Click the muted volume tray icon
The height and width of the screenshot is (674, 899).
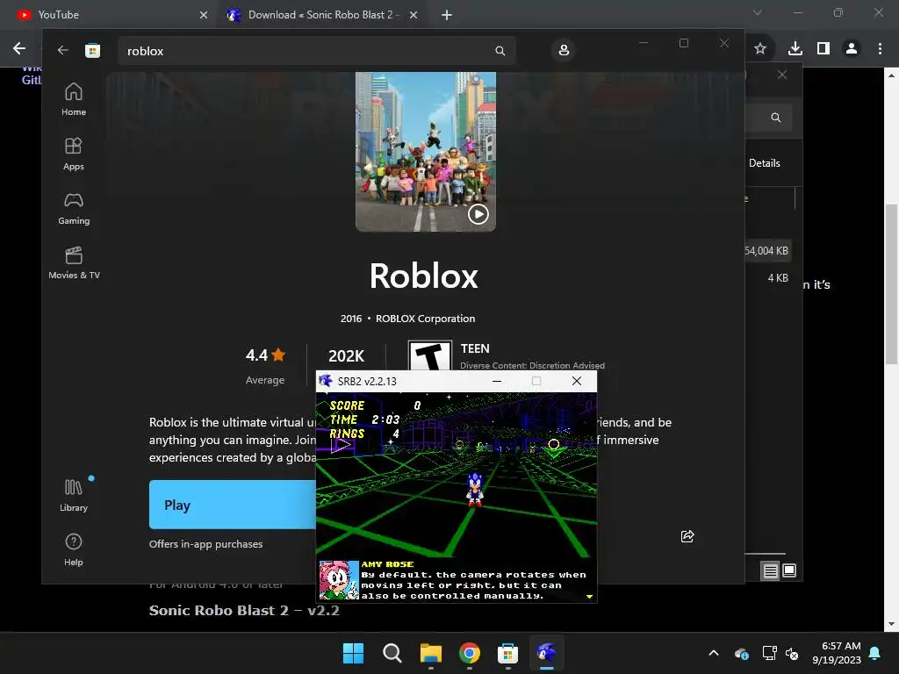tap(792, 653)
